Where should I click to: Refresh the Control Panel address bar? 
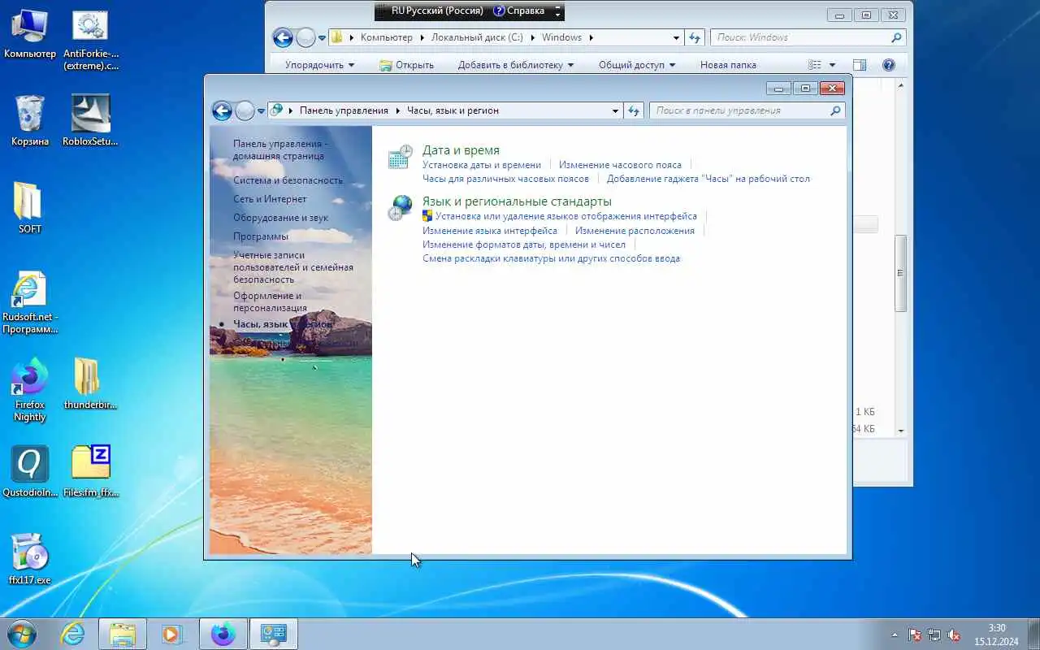tap(634, 110)
